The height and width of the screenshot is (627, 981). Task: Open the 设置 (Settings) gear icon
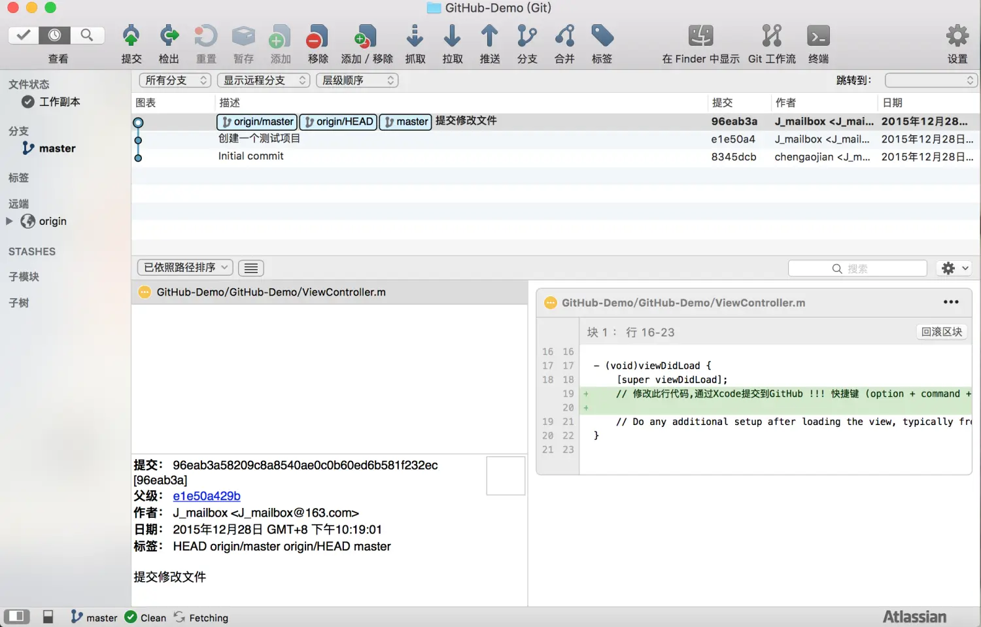(x=957, y=37)
